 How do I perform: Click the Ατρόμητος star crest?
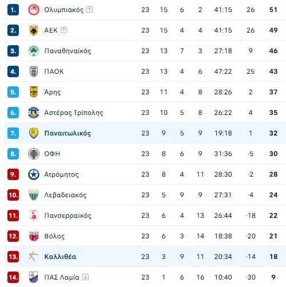[34, 174]
